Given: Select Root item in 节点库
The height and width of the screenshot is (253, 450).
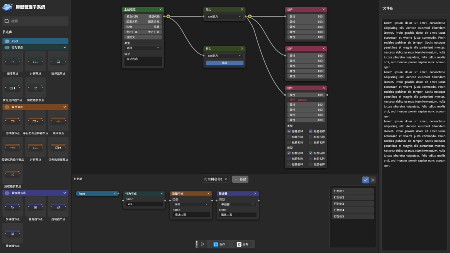Looking at the screenshot, I should click(35, 41).
